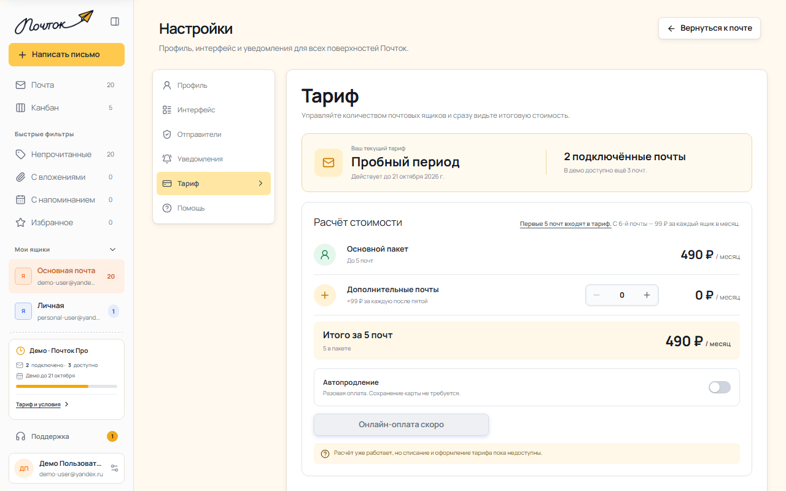The width and height of the screenshot is (786, 491).
Task: Click the Почток paper plane logo
Action: point(54,21)
